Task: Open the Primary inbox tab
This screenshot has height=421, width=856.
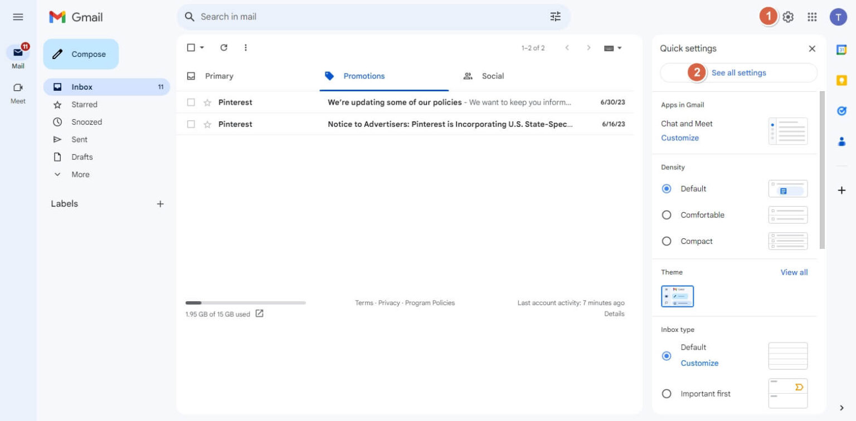Action: point(218,76)
